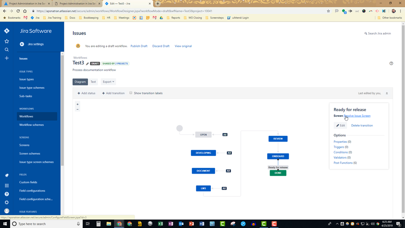This screenshot has width=405, height=228.
Task: Click the browser address bar
Action: click(178, 11)
